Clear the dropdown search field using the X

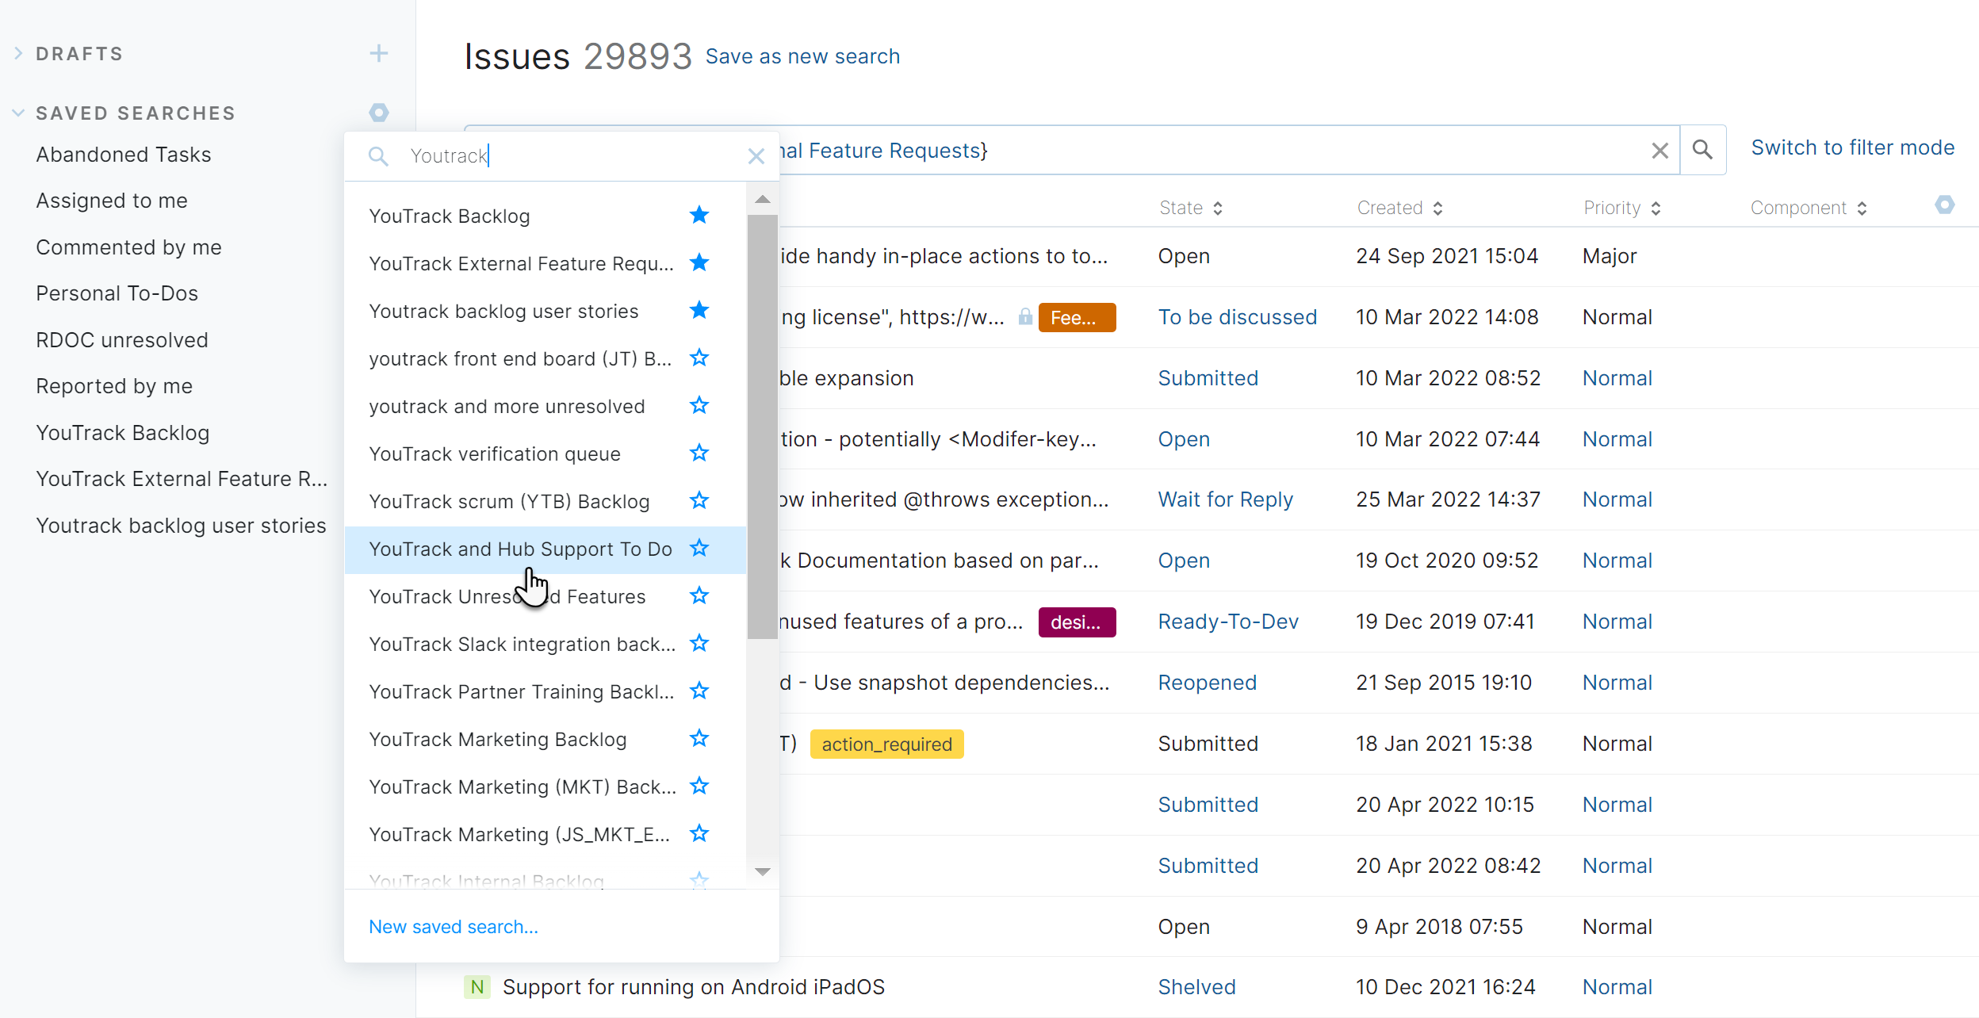pos(756,155)
